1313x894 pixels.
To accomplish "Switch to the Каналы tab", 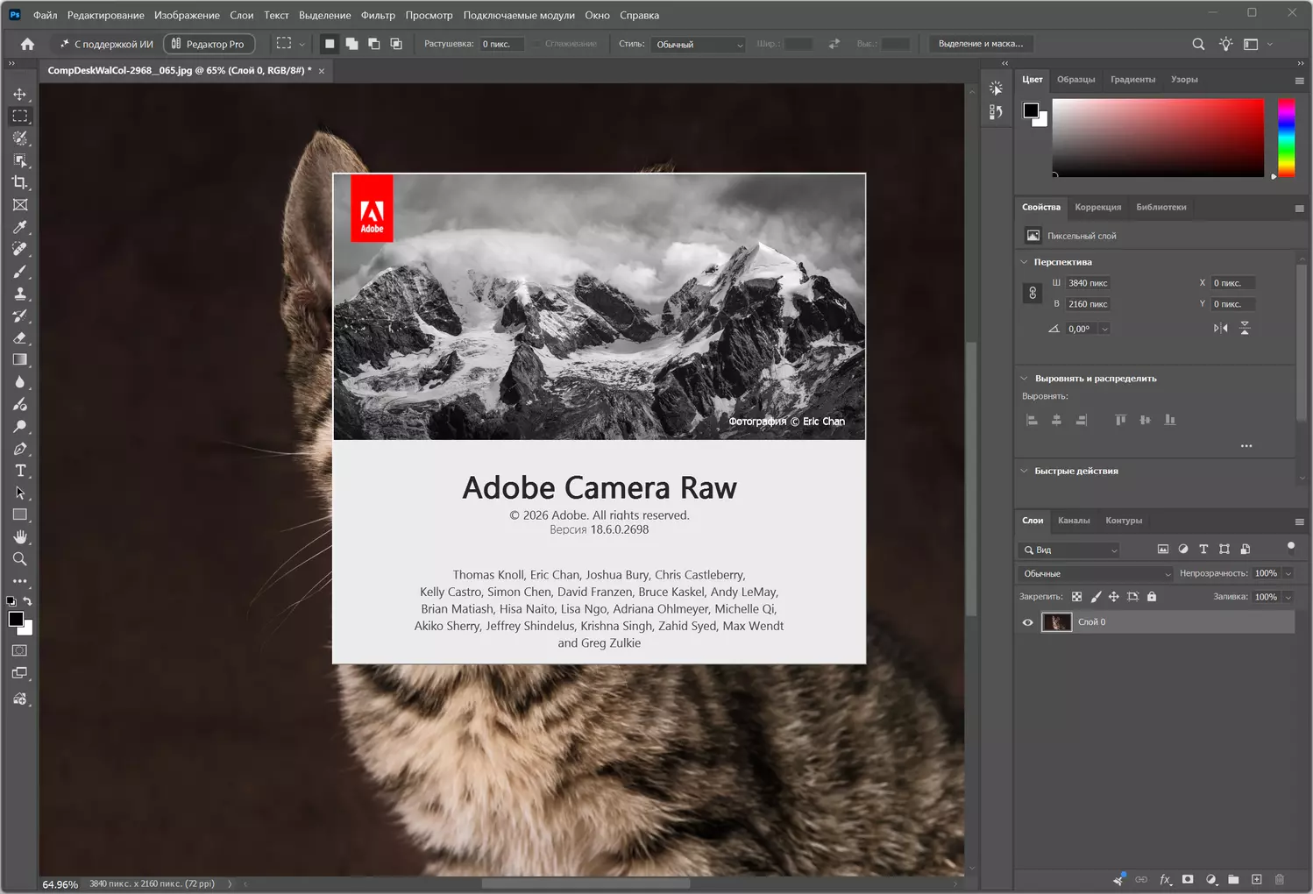I will 1074,521.
